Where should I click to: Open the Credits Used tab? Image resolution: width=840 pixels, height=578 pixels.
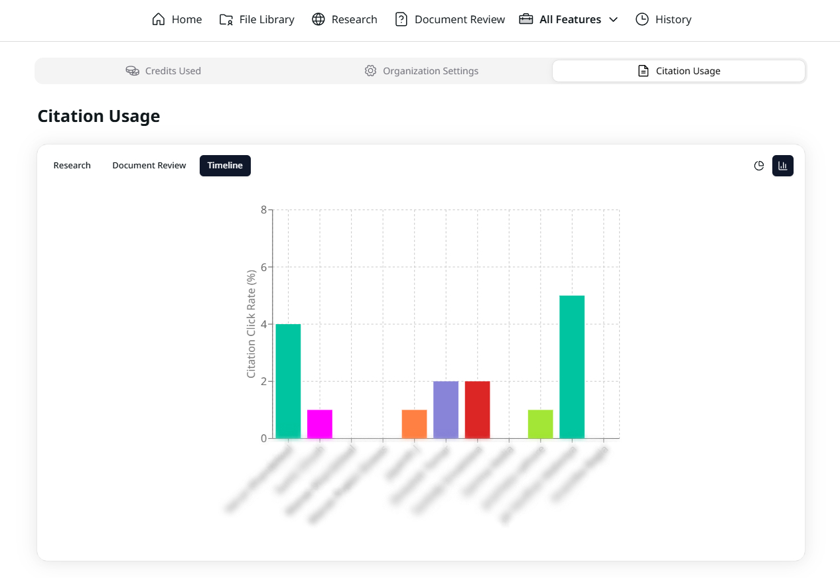tap(163, 71)
